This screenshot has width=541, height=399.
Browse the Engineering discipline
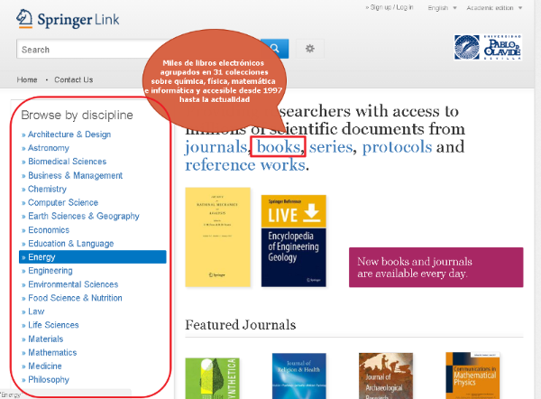[x=50, y=271]
